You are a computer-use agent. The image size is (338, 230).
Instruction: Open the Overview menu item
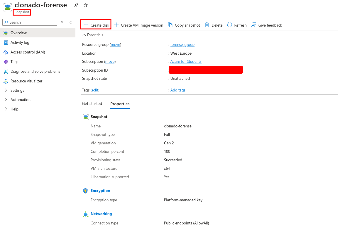38,33
